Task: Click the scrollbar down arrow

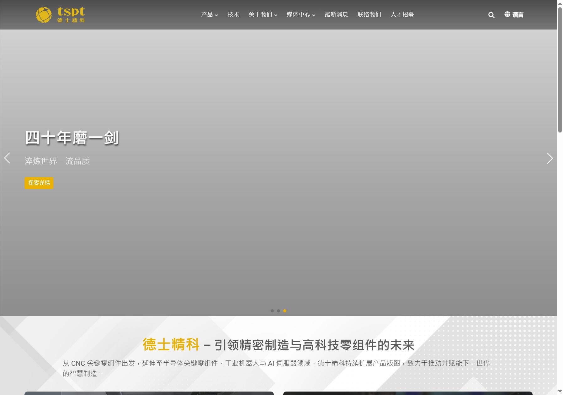Action: 560,392
